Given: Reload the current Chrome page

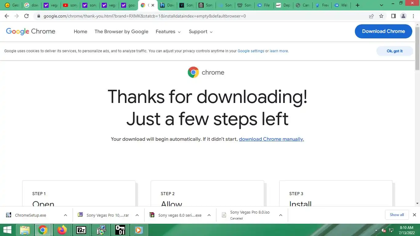Looking at the screenshot, I should (x=26, y=16).
